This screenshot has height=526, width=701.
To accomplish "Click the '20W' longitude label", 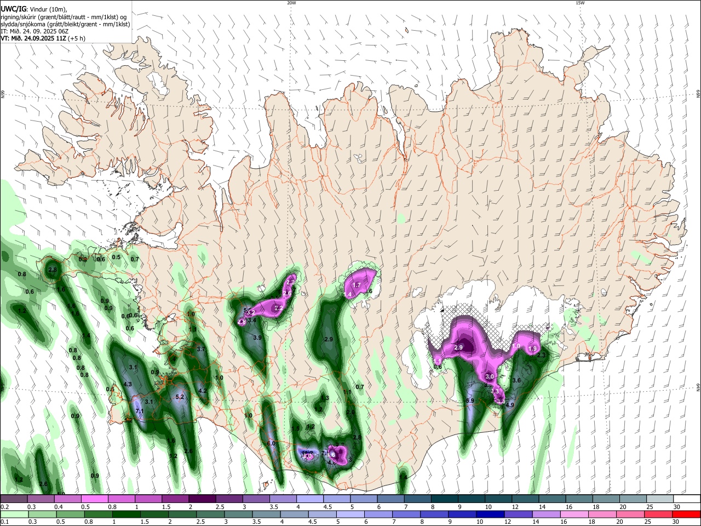I will click(x=291, y=3).
